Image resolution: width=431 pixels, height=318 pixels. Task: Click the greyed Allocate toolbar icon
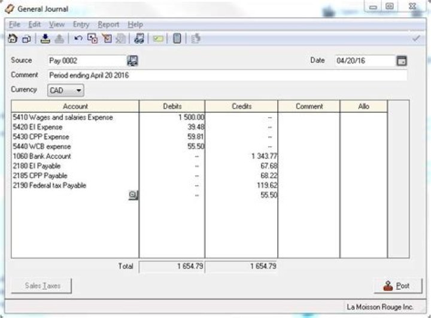point(195,38)
